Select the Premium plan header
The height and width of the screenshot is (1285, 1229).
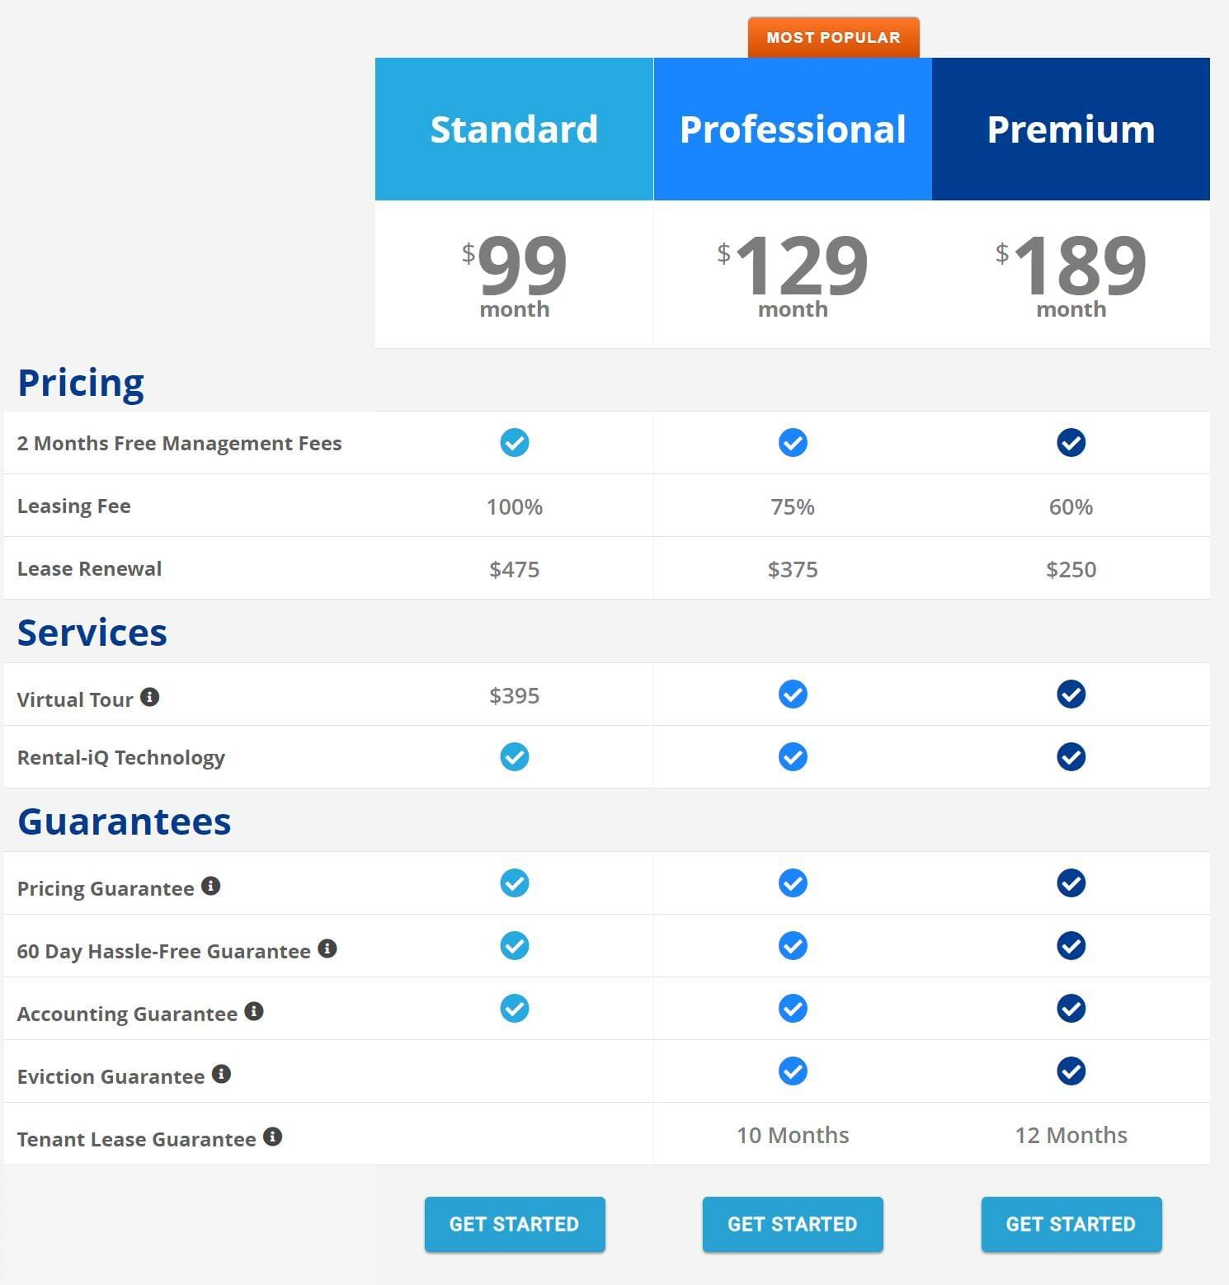point(1071,129)
